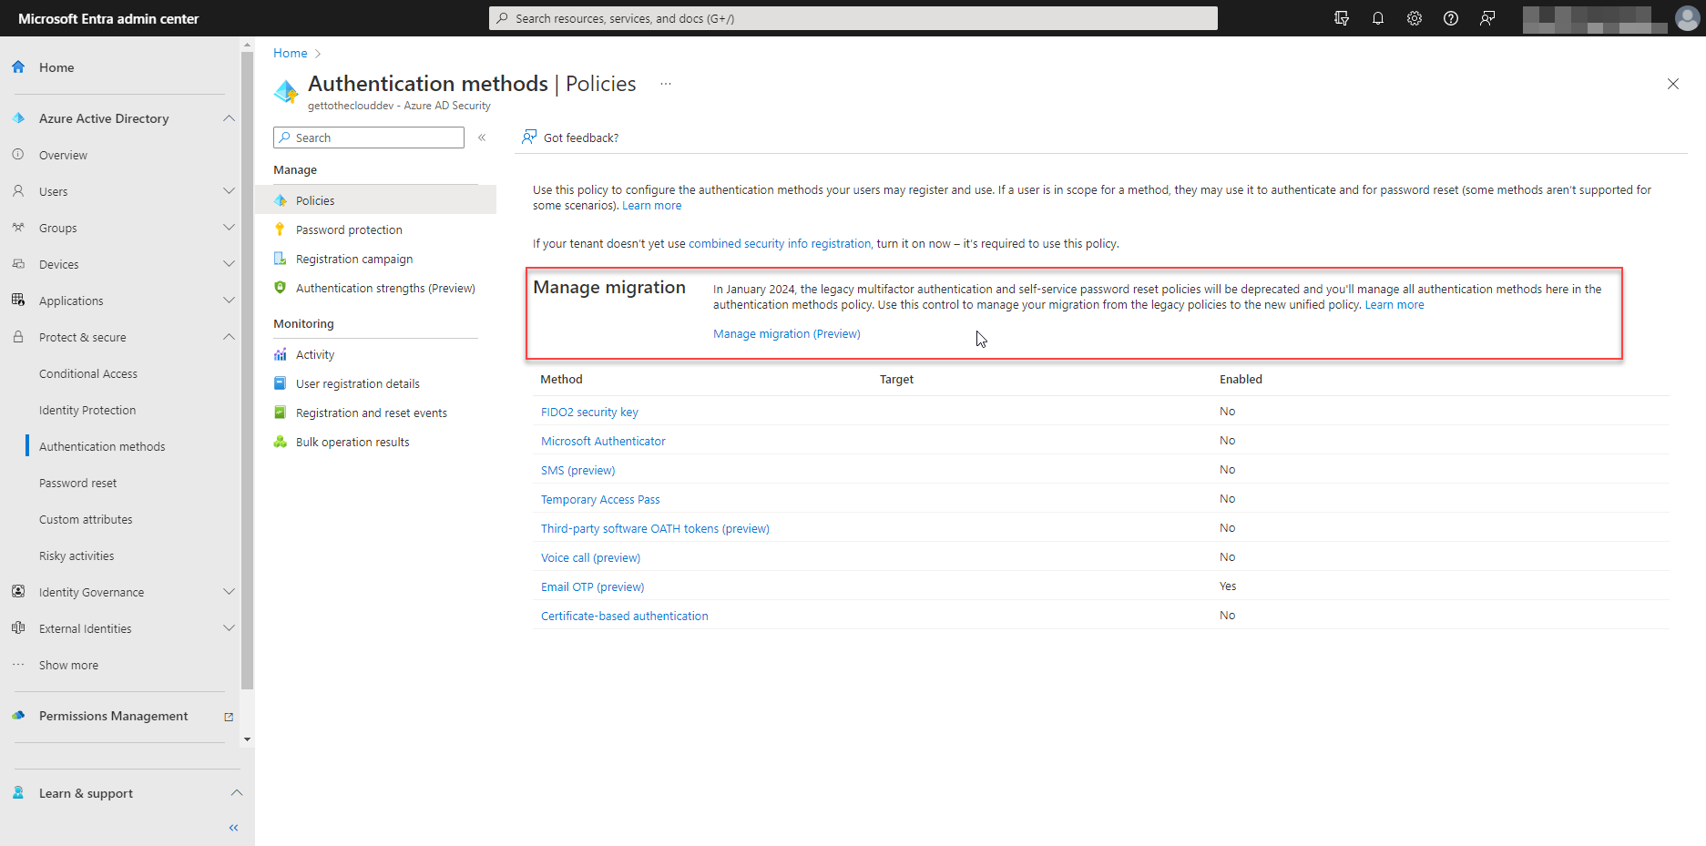This screenshot has width=1706, height=846.
Task: Expand the Identity Governance section
Action: (x=229, y=591)
